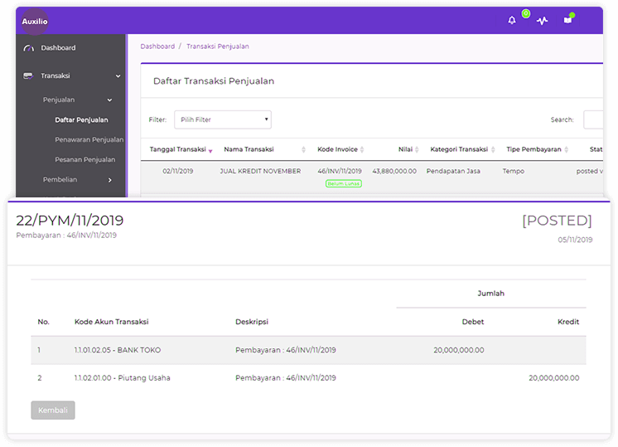618x447 pixels.
Task: Click the Auxilio logo
Action: coord(36,21)
